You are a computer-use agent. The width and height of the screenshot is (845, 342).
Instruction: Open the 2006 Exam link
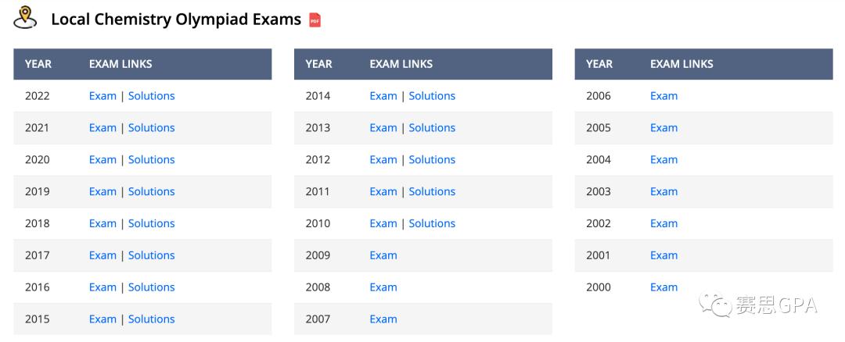663,96
